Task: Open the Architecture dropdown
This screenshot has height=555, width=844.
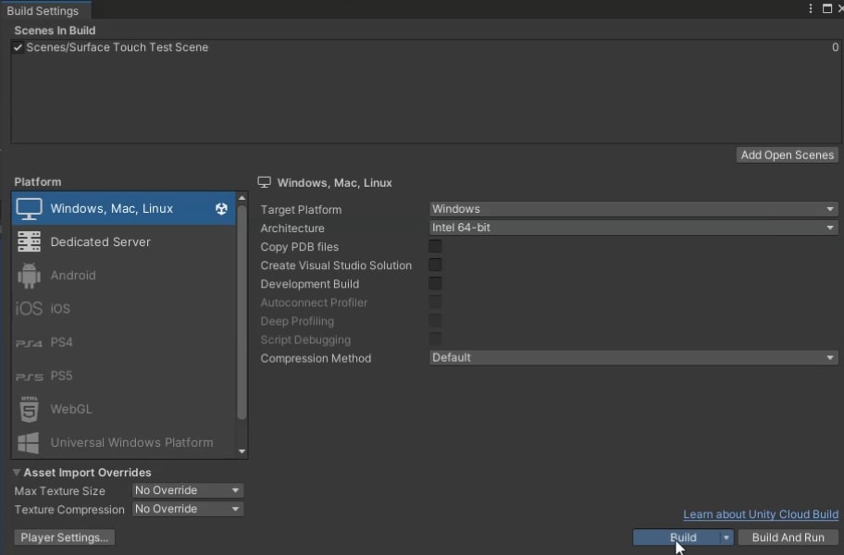Action: [633, 228]
